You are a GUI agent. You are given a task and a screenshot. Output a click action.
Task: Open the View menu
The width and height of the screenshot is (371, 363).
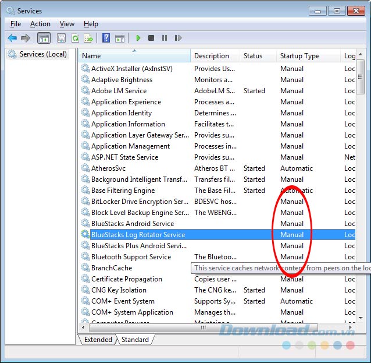(x=67, y=24)
